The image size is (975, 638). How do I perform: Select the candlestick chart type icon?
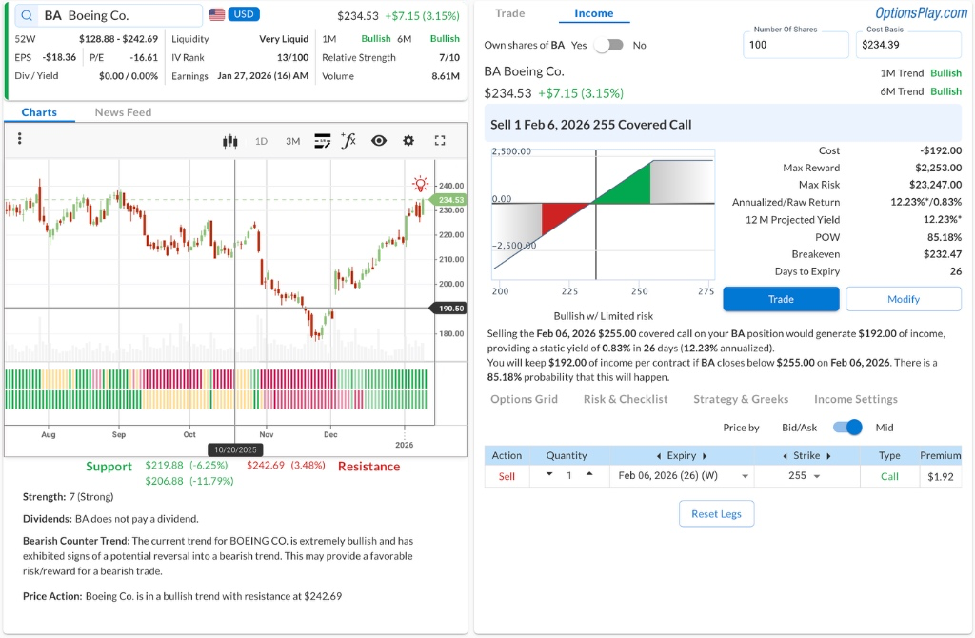(229, 141)
